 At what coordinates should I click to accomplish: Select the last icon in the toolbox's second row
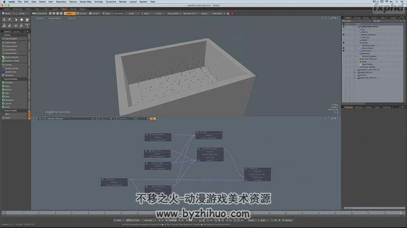click(27, 25)
